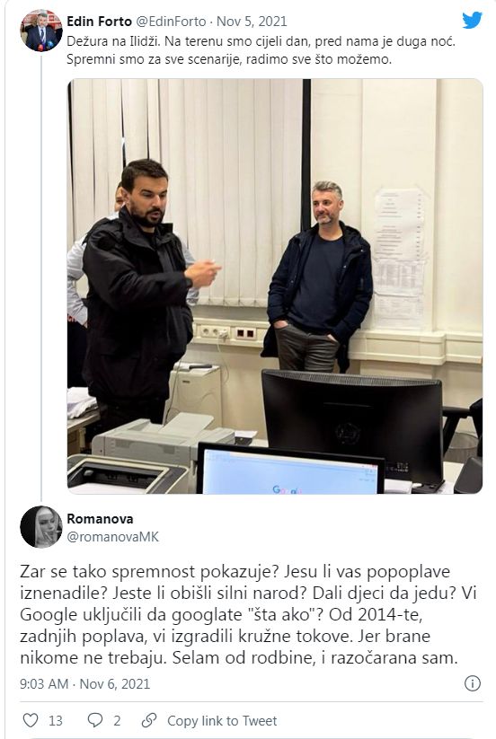Screen dimensions: 496x739
Task: Click the Romanova display name
Action: pos(100,518)
